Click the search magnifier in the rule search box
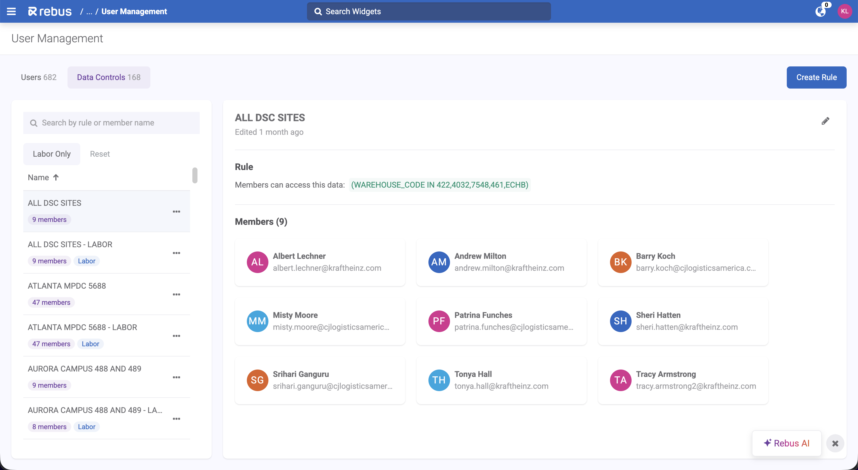The width and height of the screenshot is (858, 470). tap(34, 123)
